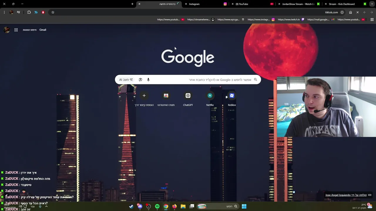Start voice search with microphone icon
Screen dimensions: 376x211
point(148,80)
